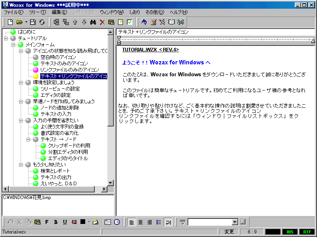Image resolution: width=317 pixels, height=237 pixels.
Task: Paste using the clipboard icon beside the F button
Action: [x=37, y=222]
